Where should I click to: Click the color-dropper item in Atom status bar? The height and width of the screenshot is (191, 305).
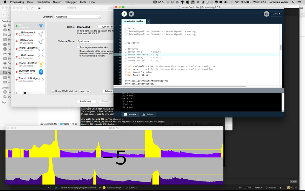tap(115, 187)
